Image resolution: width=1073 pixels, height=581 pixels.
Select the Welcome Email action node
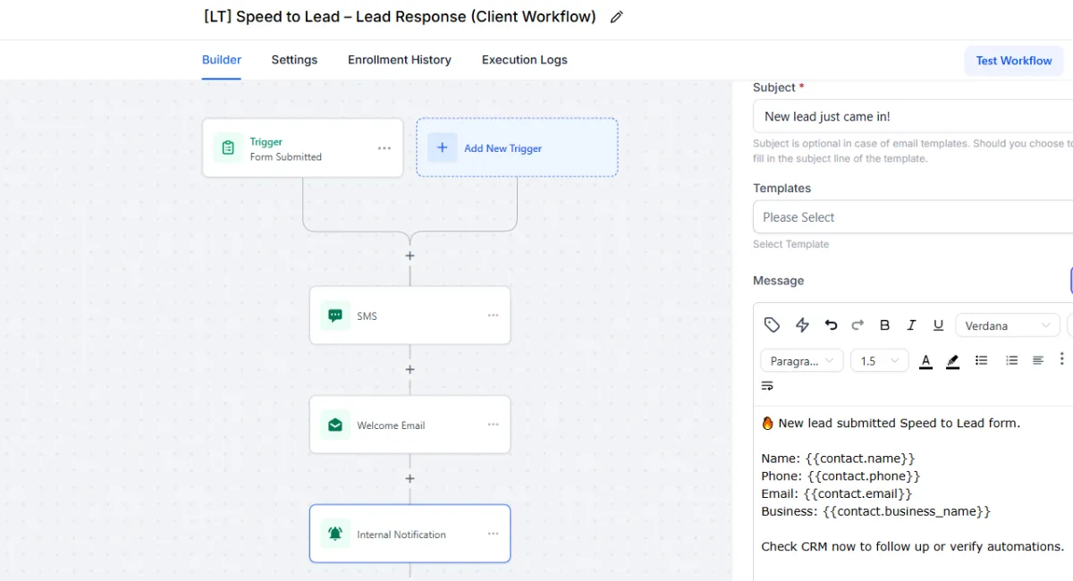[410, 425]
